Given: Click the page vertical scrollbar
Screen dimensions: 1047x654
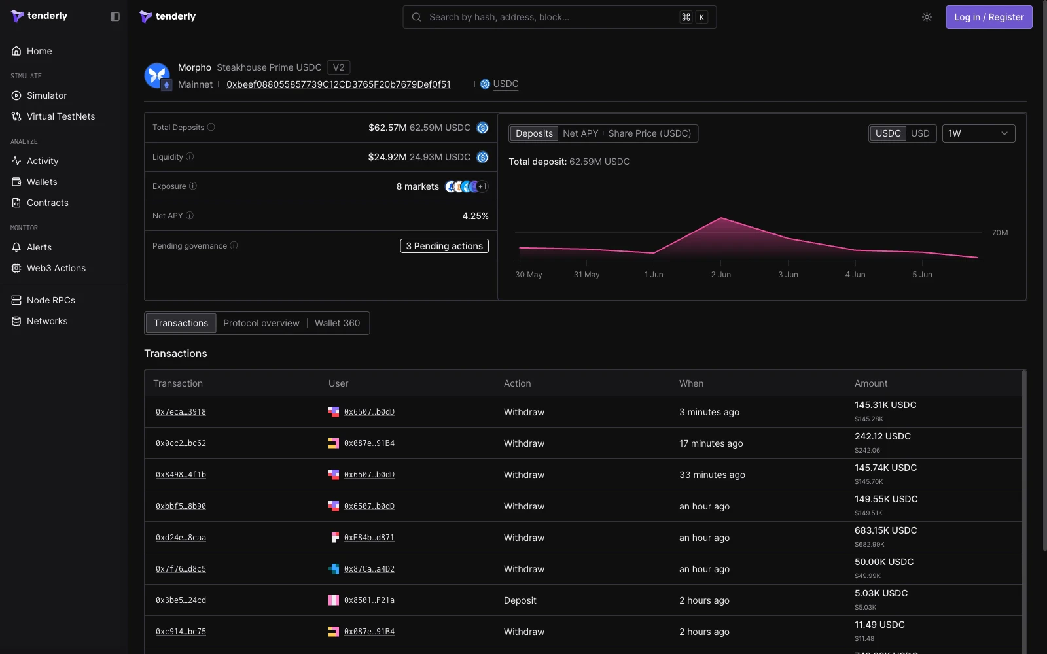Looking at the screenshot, I should tap(1044, 275).
